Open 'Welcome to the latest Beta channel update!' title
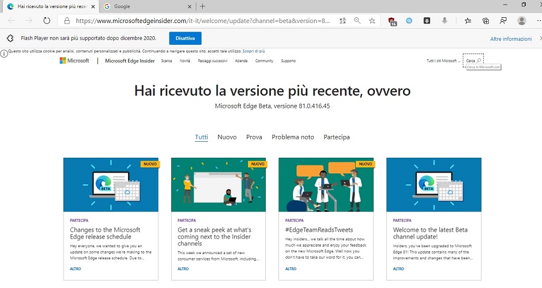 coord(430,233)
